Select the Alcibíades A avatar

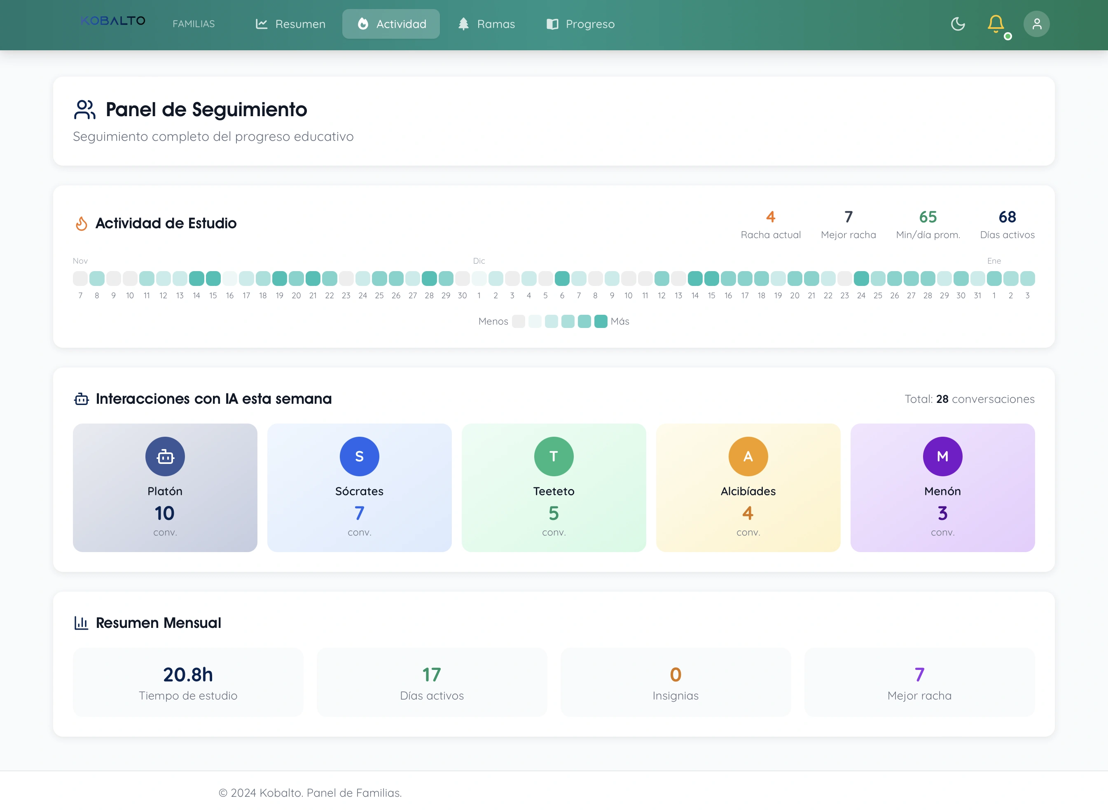tap(748, 456)
